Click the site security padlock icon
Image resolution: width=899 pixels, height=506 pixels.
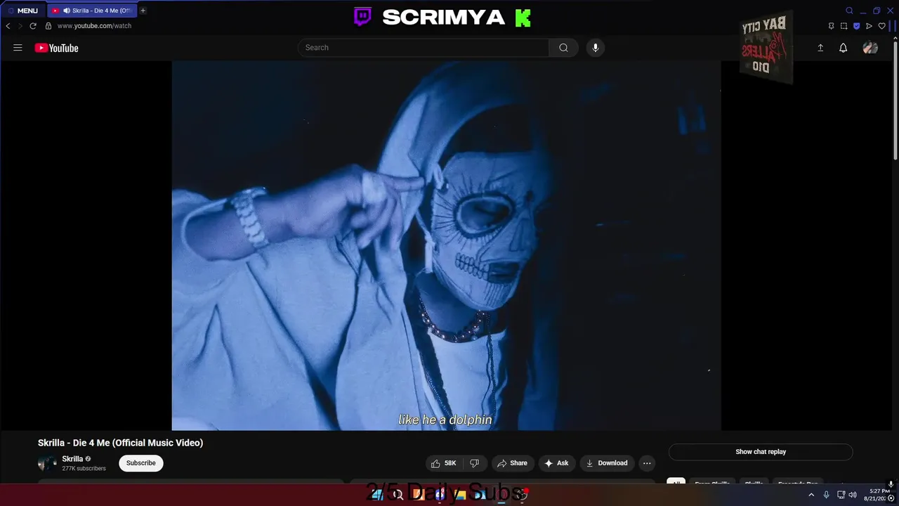[x=48, y=26]
